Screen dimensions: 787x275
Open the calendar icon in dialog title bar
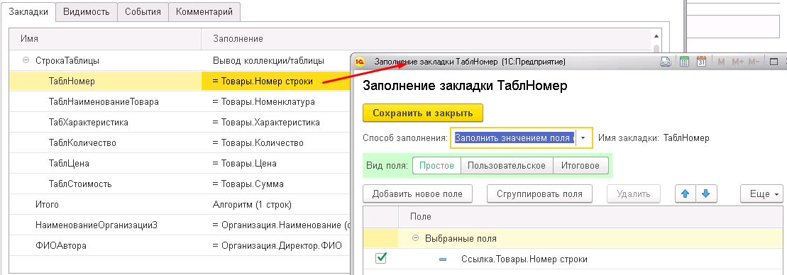[x=701, y=62]
